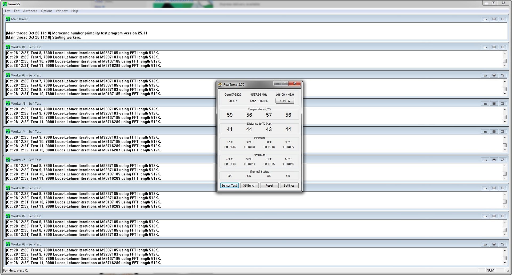Click the Worker #1 Test 8 M9337185 log line
The image size is (512, 275).
pyautogui.click(x=82, y=53)
